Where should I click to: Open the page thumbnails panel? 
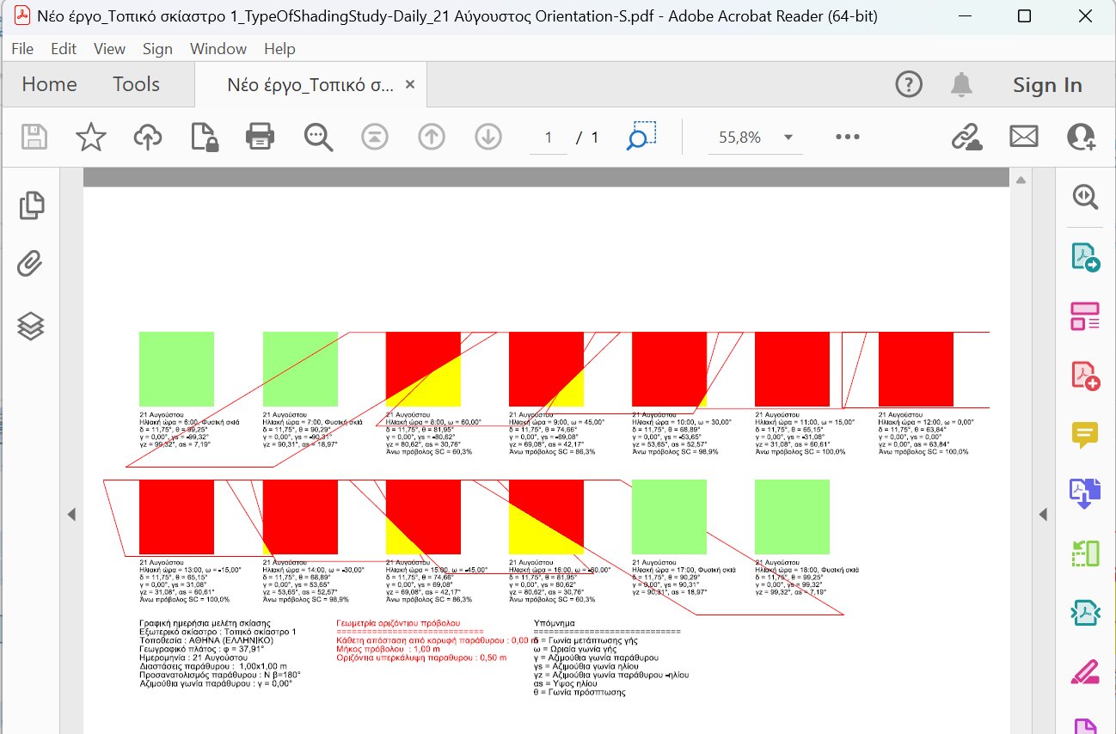(x=31, y=205)
